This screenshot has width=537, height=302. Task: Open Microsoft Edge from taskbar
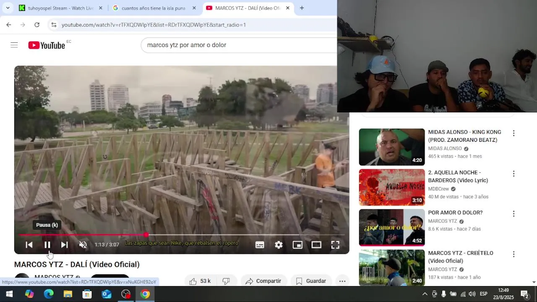point(49,294)
